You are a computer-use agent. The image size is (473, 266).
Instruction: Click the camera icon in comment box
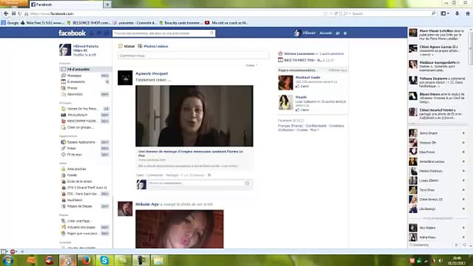pyautogui.click(x=247, y=183)
